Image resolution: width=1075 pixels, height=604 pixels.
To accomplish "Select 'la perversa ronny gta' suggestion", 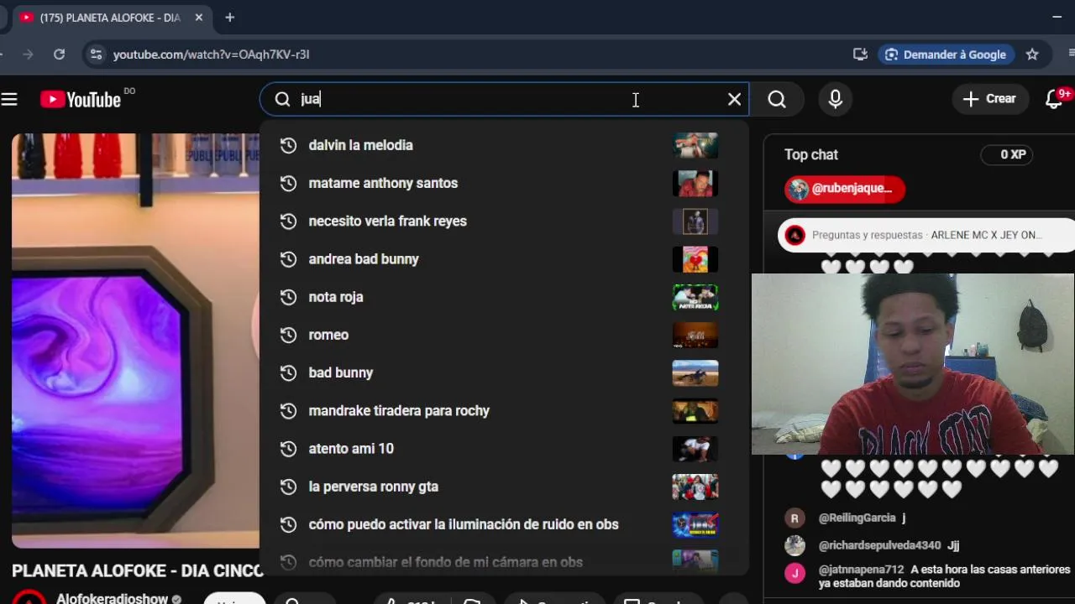I will tap(504, 487).
